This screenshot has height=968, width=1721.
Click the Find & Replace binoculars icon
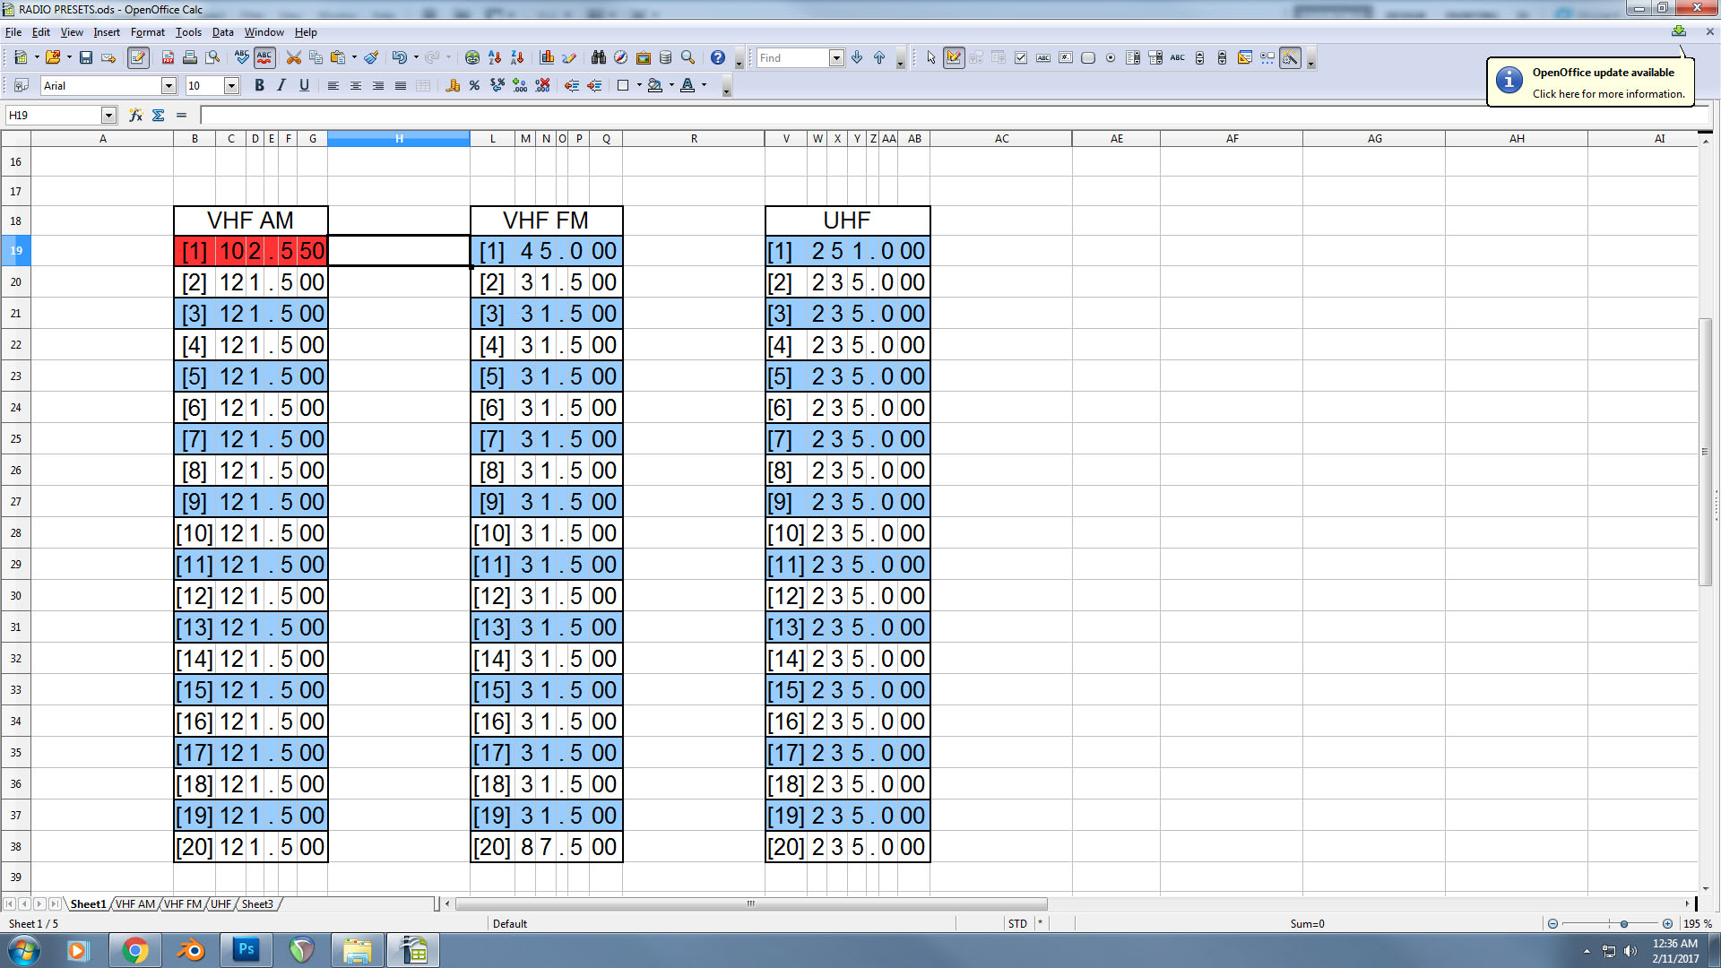599,57
